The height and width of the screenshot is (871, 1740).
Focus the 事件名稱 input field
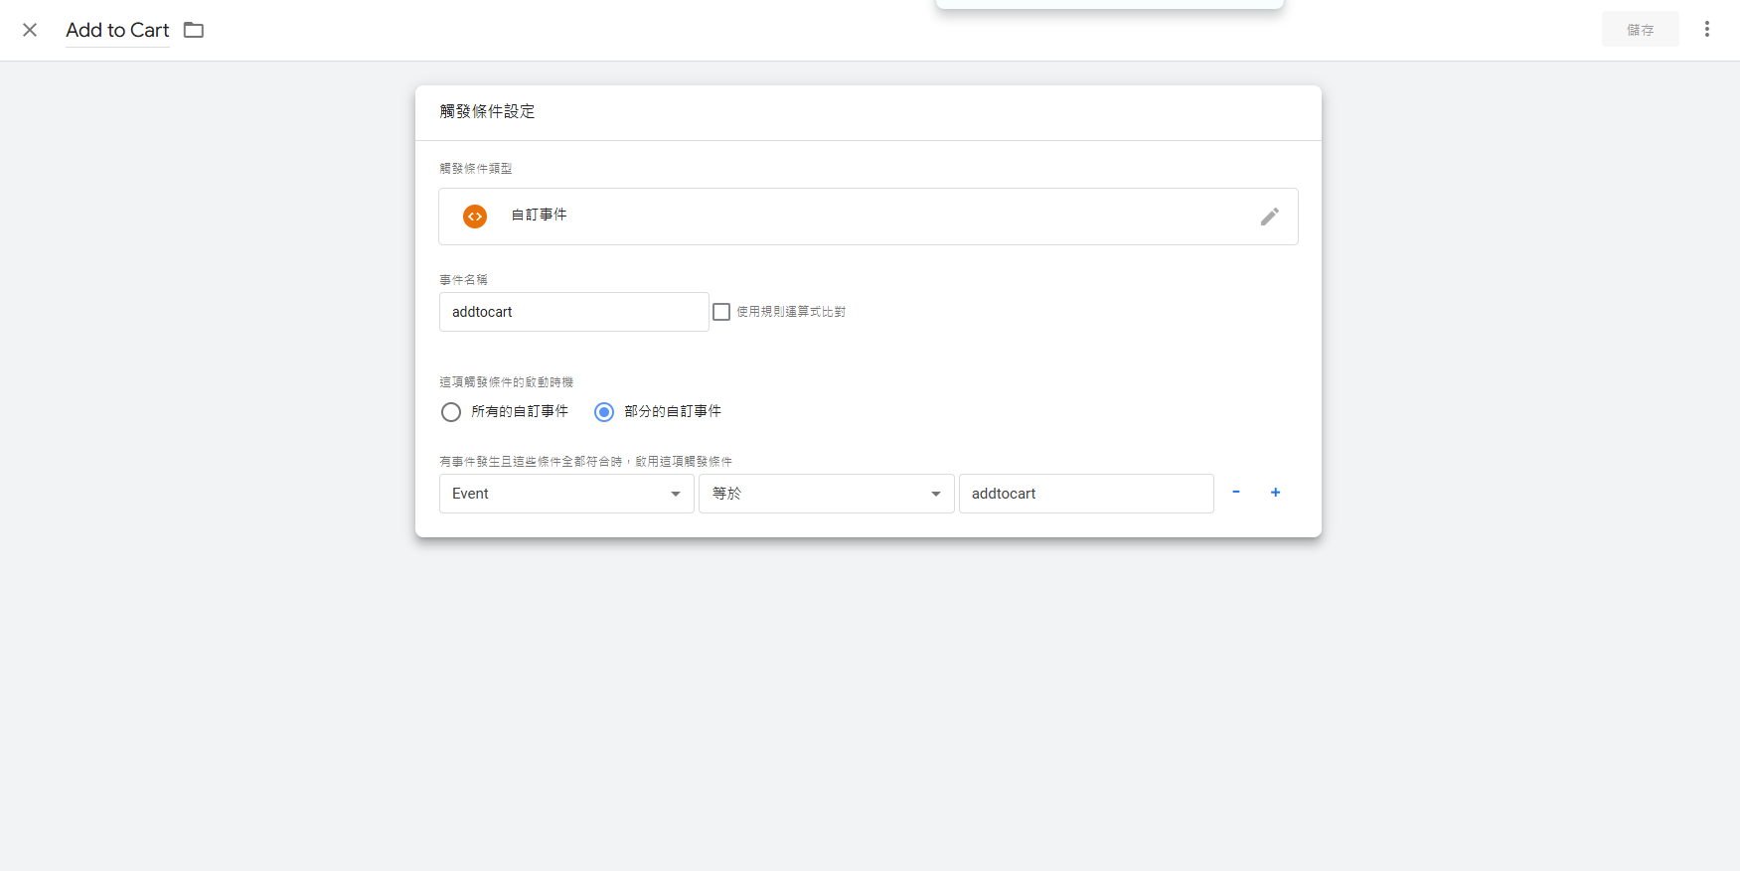click(573, 312)
